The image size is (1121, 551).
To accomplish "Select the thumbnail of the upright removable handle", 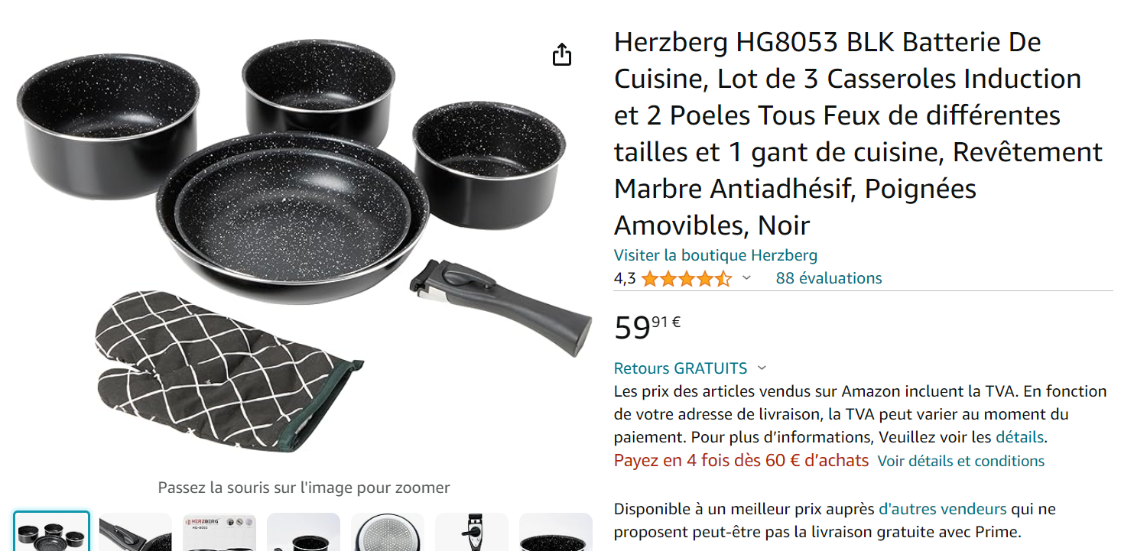I will pos(472,532).
